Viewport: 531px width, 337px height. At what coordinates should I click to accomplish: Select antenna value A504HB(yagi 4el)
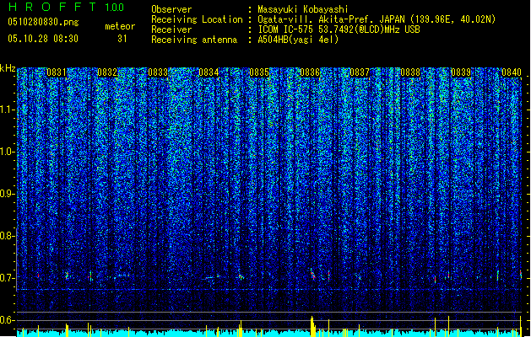pos(298,40)
